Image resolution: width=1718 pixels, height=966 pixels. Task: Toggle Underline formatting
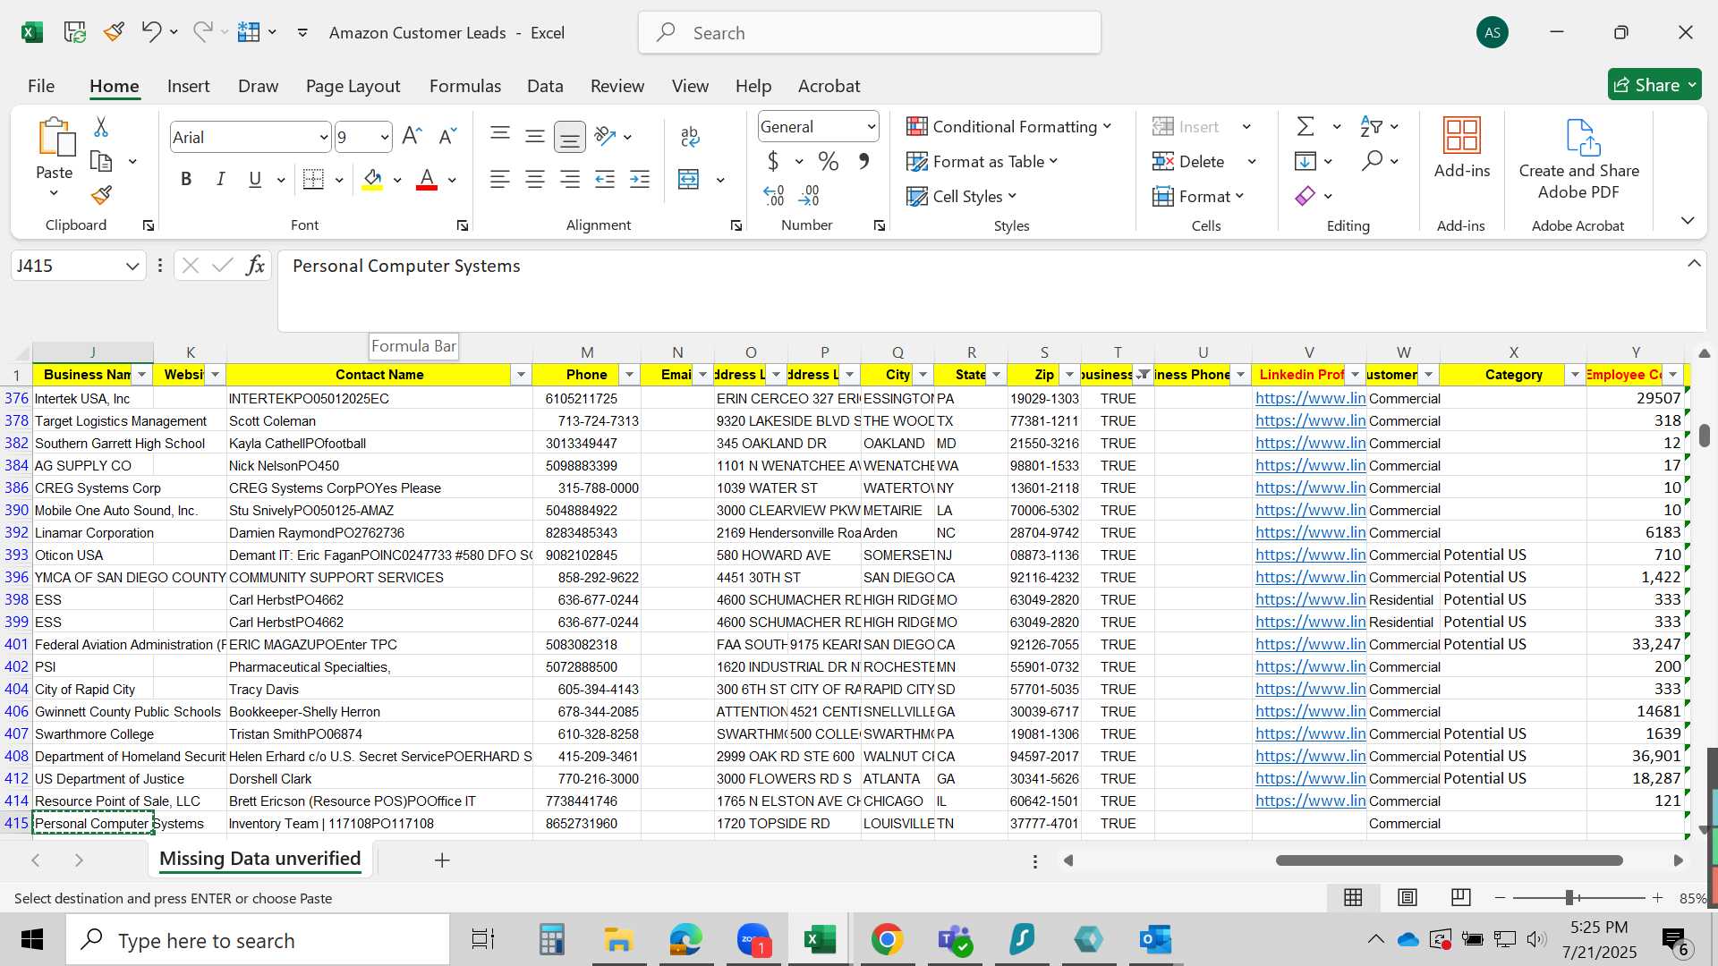(255, 179)
